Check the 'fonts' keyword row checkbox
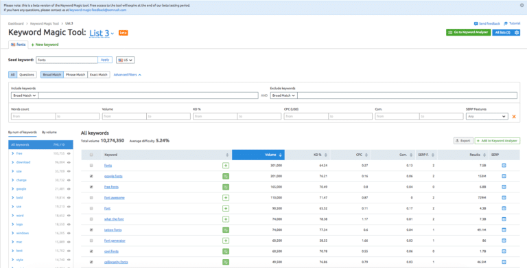Image resolution: width=527 pixels, height=268 pixels. pyautogui.click(x=91, y=166)
